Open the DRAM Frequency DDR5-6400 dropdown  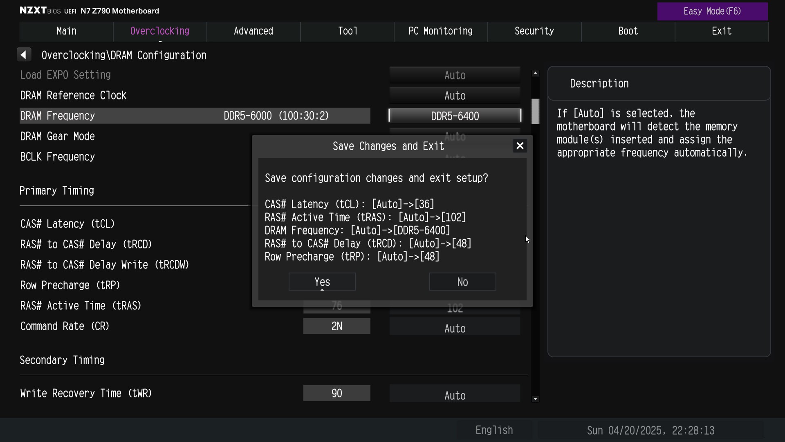pyautogui.click(x=455, y=116)
